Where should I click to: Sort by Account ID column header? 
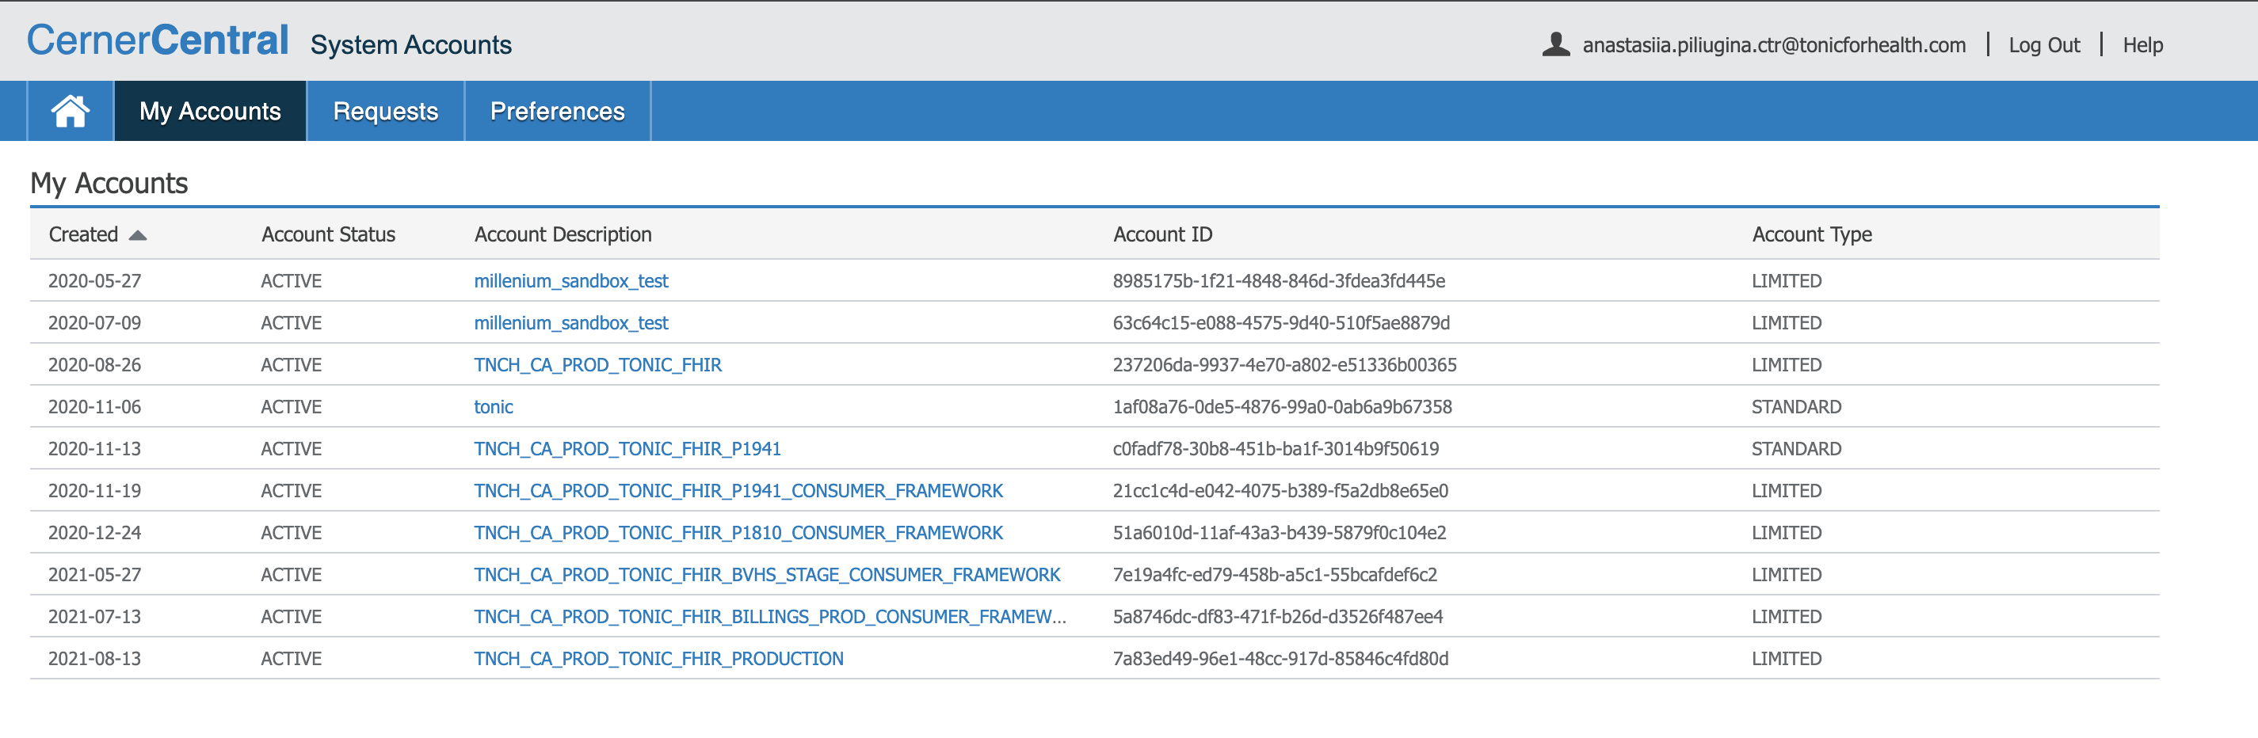click(x=1162, y=235)
